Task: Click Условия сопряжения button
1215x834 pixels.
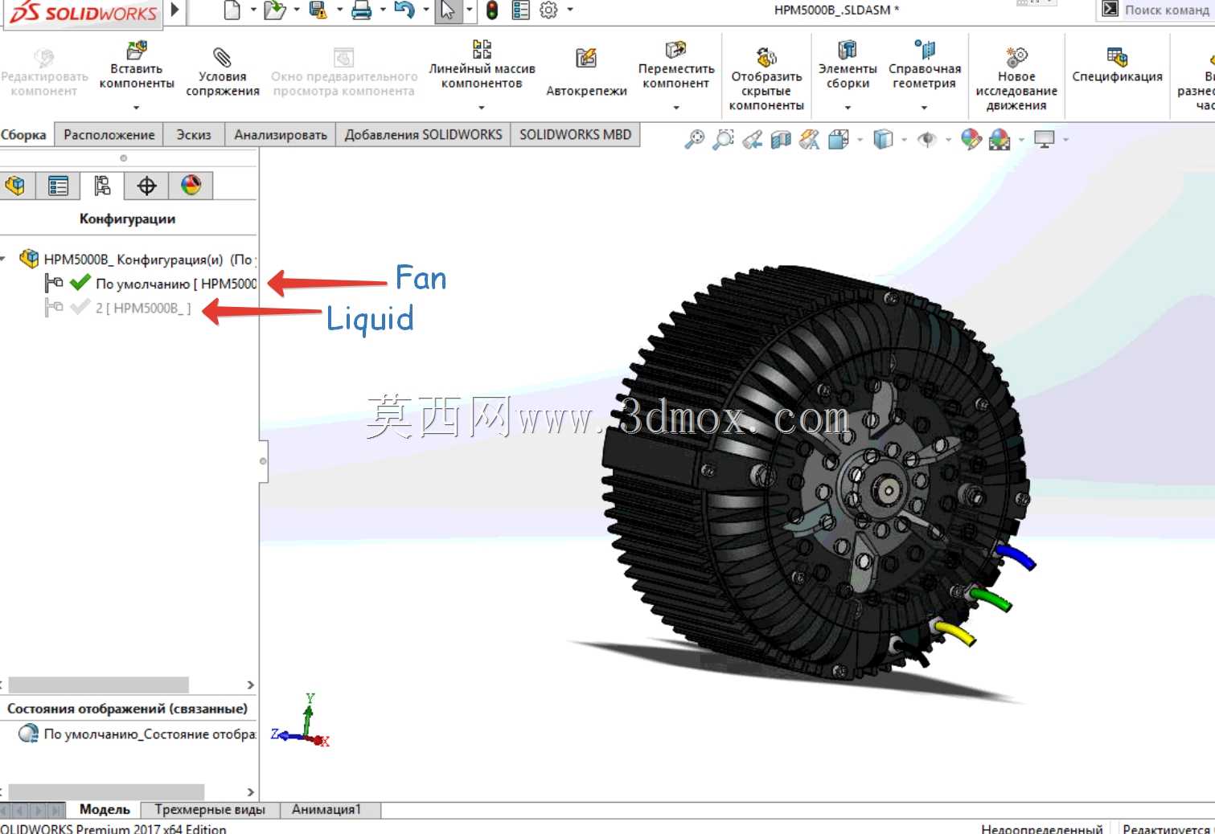Action: pyautogui.click(x=222, y=72)
